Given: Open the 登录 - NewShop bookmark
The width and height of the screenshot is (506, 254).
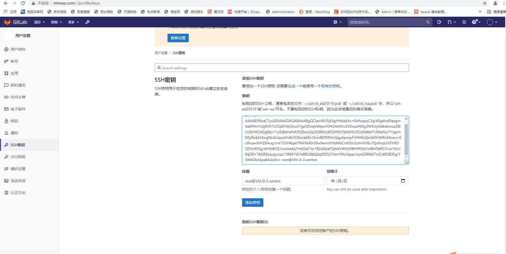Looking at the screenshot, I should (314, 12).
